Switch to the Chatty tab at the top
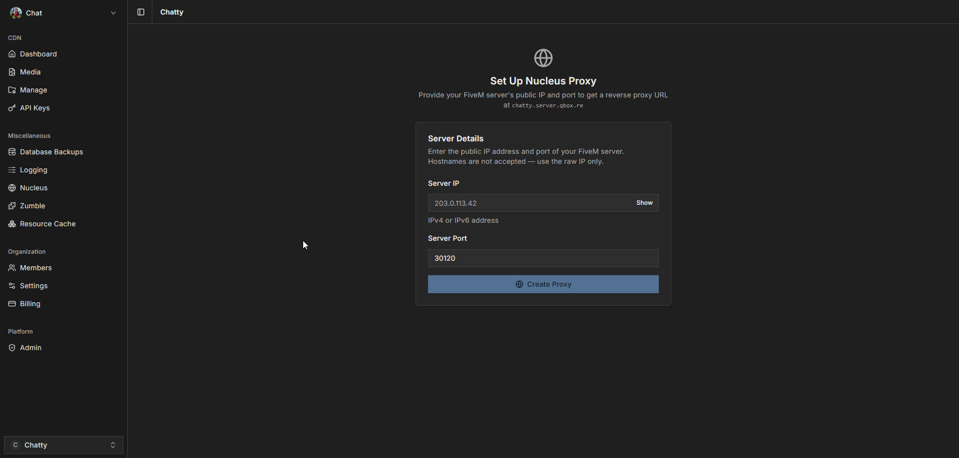This screenshot has height=458, width=959. click(172, 12)
